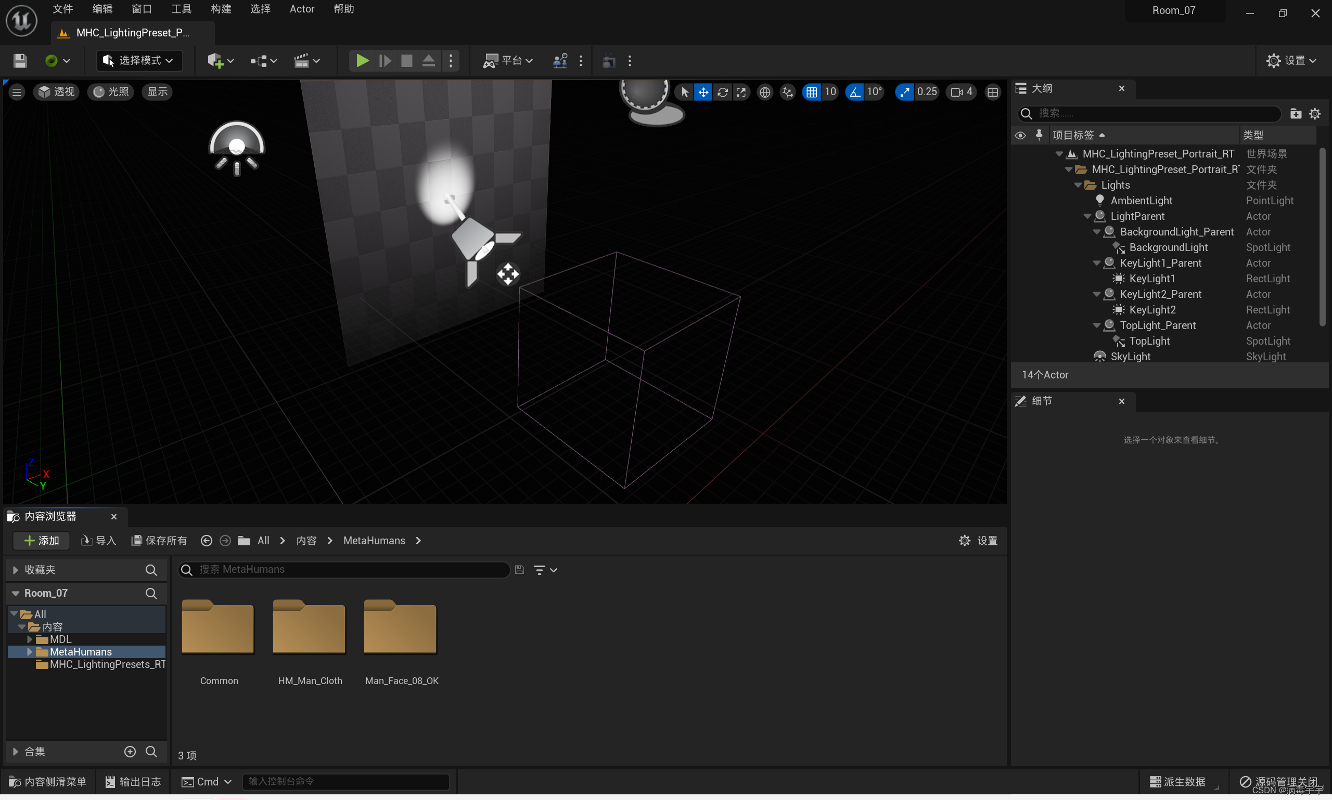Select the rotate transform tool
Image resolution: width=1332 pixels, height=800 pixels.
tap(722, 92)
